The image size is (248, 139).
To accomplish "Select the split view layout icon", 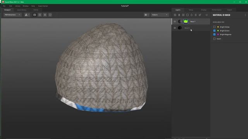I will [x=40, y=15].
